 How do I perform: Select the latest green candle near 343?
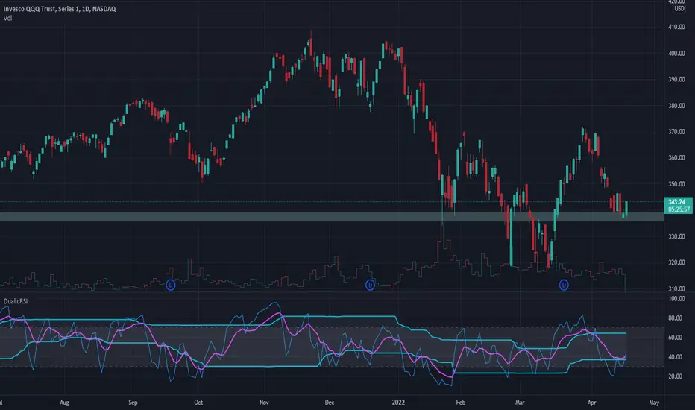[626, 208]
